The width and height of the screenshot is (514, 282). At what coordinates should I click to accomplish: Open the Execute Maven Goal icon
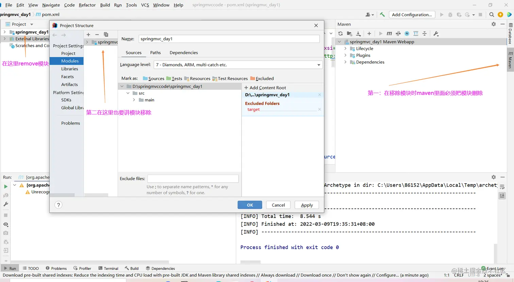(389, 34)
